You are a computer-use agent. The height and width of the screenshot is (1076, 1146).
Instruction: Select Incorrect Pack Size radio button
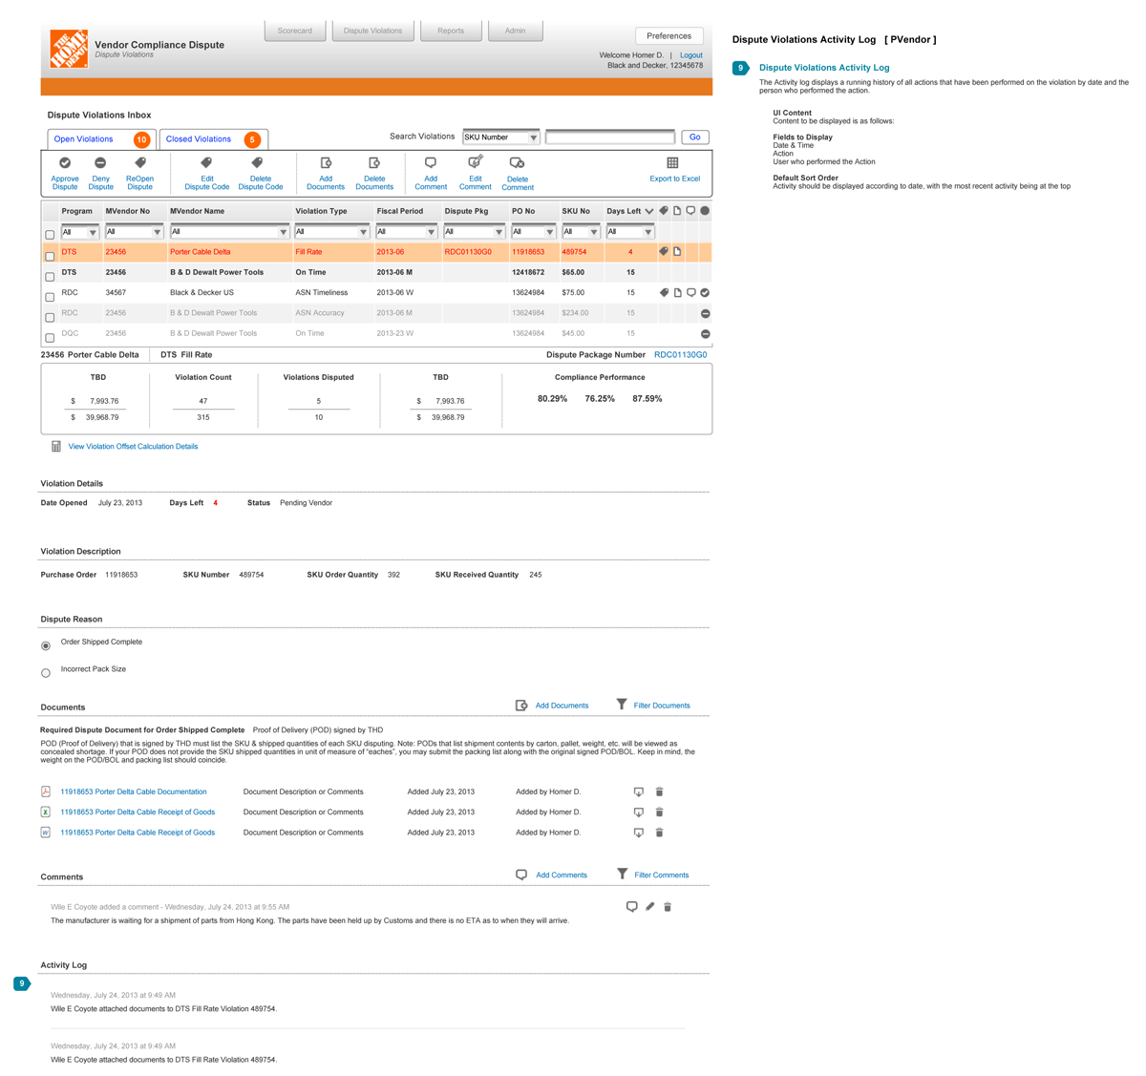tap(46, 673)
